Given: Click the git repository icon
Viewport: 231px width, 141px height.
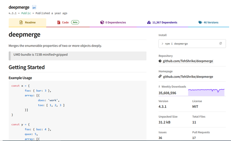Looking at the screenshot, I should click(160, 61).
